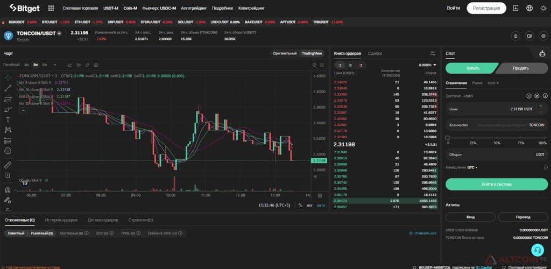Select the Fibonacci retracement lines tool
The width and height of the screenshot is (551, 269).
pyautogui.click(x=8, y=98)
